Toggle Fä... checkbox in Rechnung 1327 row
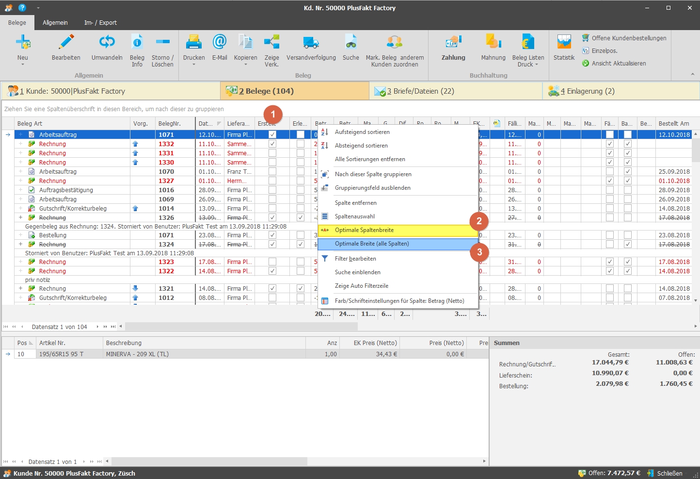 [610, 181]
